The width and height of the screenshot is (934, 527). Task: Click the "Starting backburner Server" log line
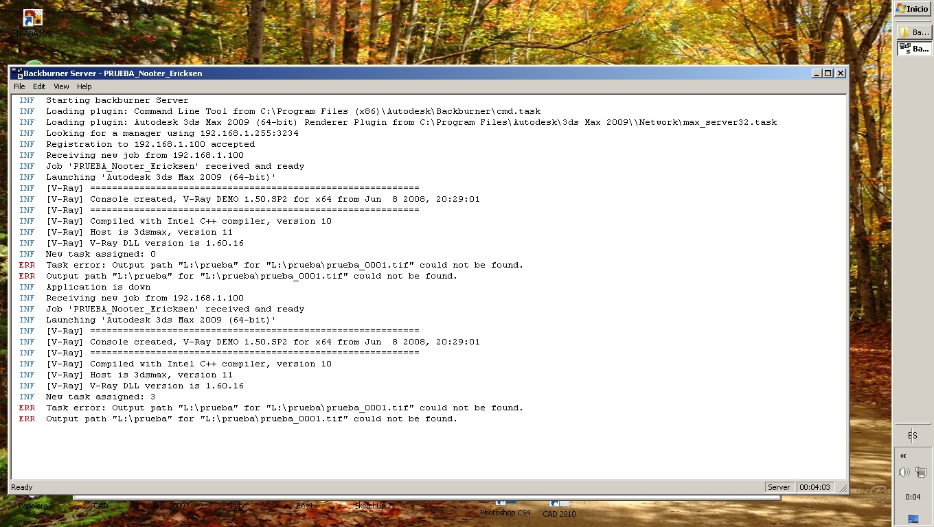click(x=117, y=100)
